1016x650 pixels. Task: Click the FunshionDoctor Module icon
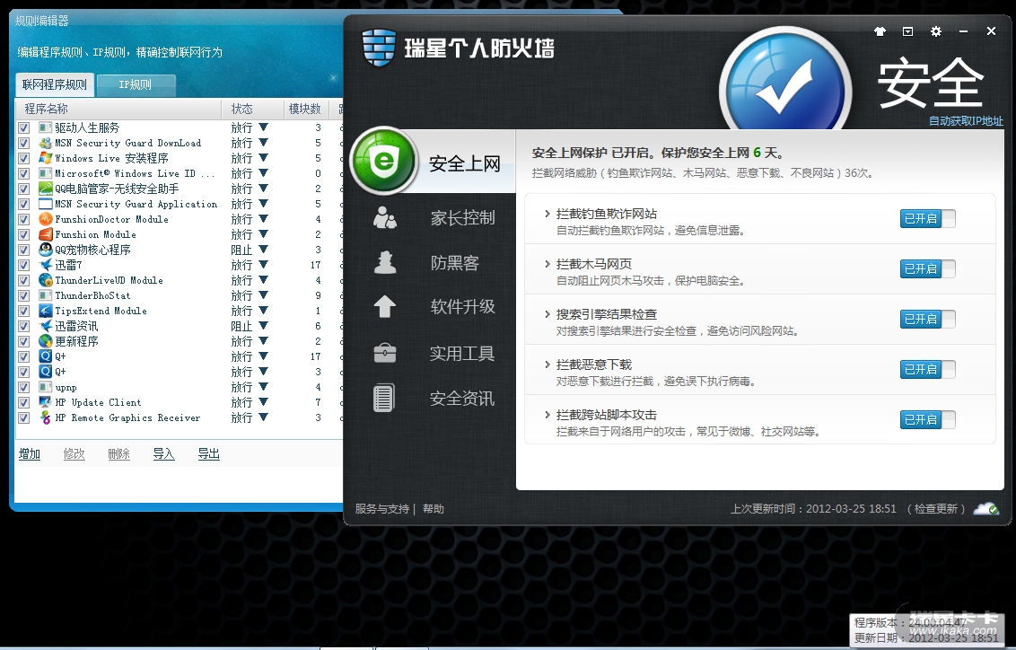pos(45,219)
